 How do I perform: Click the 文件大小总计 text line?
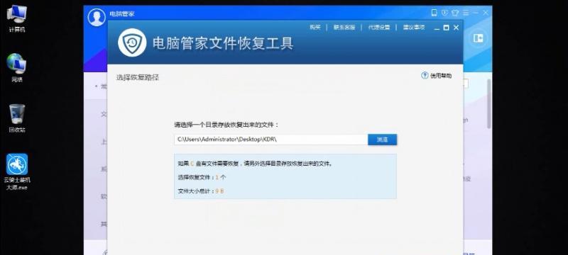[201, 191]
